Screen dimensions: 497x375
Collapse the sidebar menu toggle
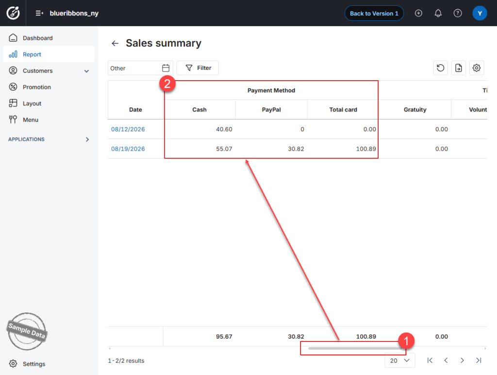39,13
